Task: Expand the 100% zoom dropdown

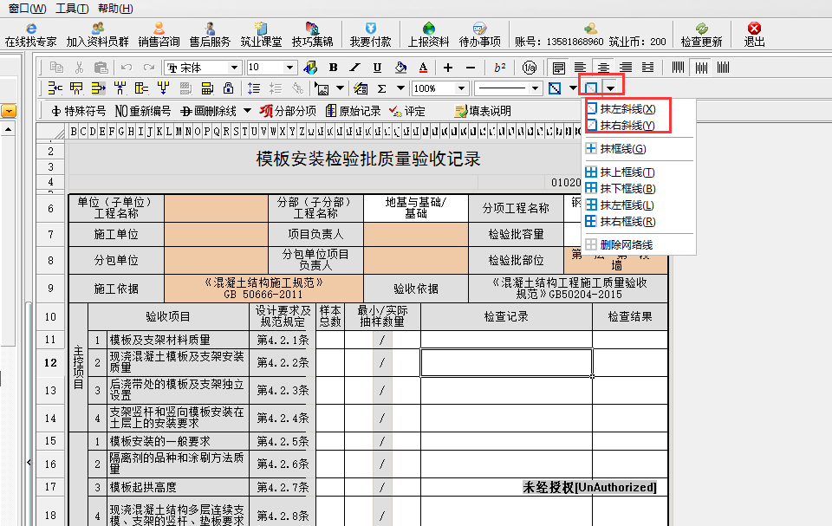Action: (x=460, y=88)
